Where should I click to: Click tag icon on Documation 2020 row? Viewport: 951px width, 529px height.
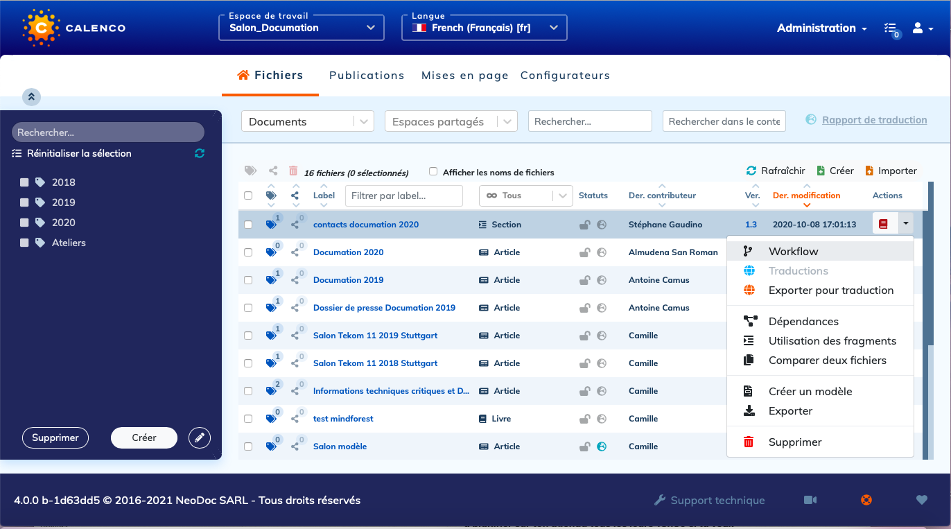click(270, 252)
